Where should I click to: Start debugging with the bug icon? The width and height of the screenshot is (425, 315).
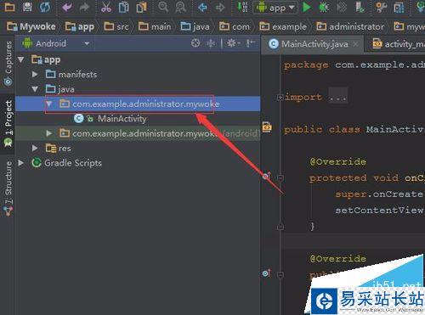[324, 7]
